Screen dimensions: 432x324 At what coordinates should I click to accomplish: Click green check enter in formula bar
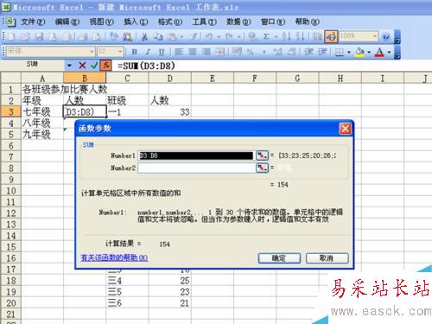[94, 66]
